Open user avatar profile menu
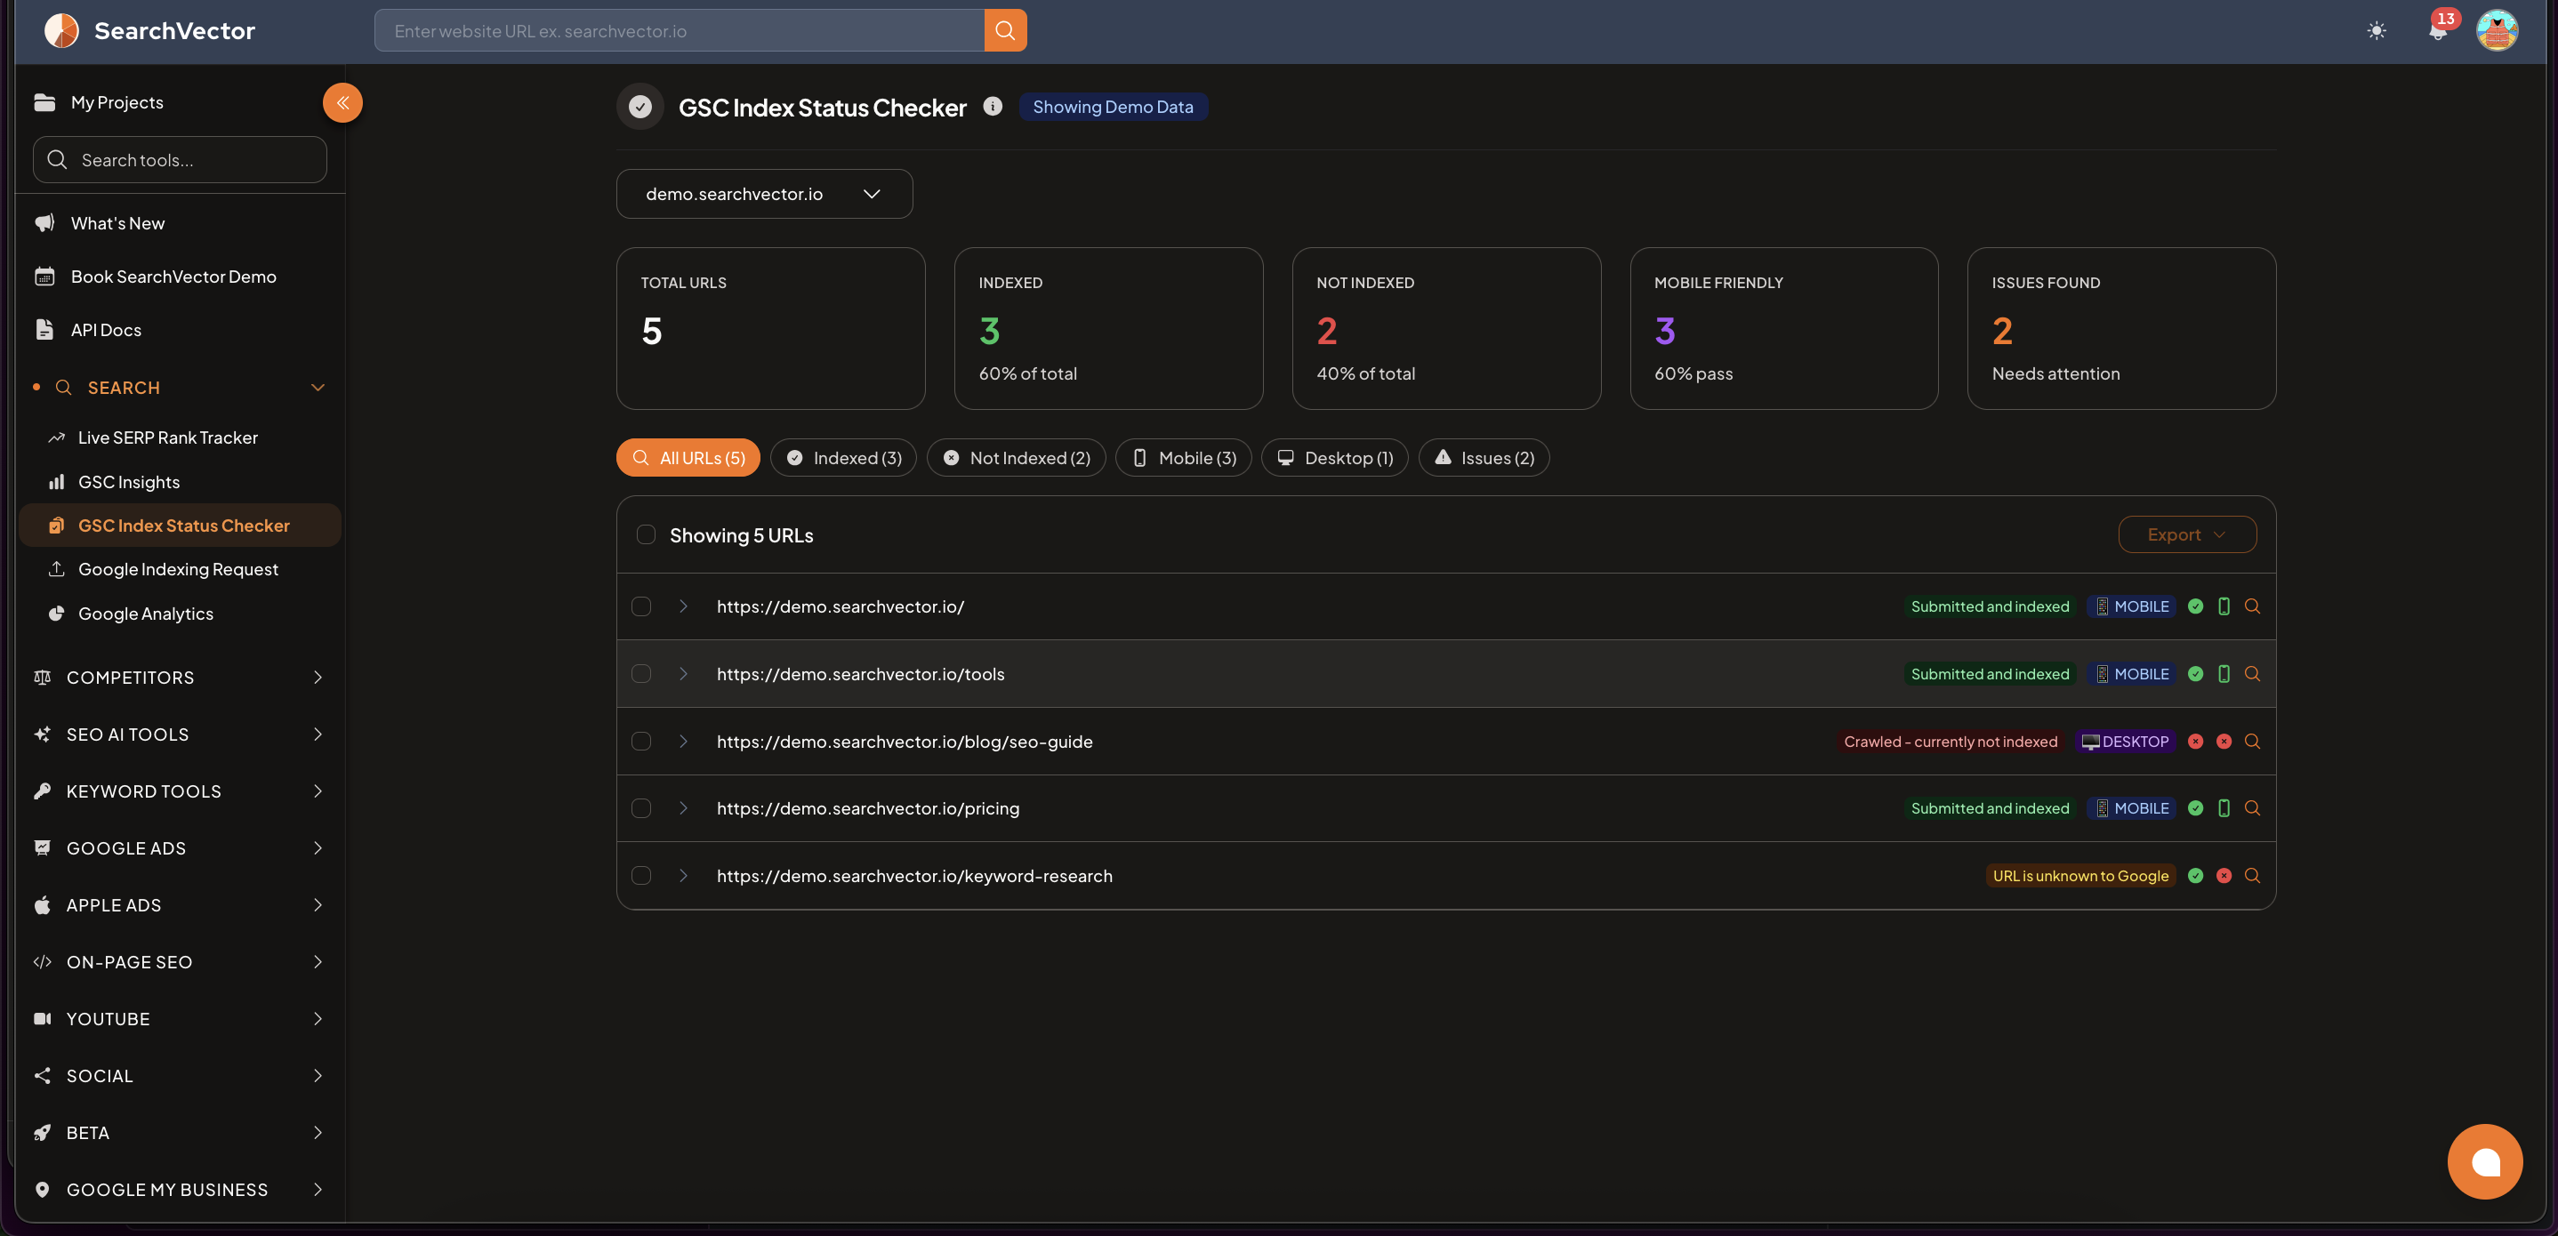Viewport: 2558px width, 1236px height. 2497,31
